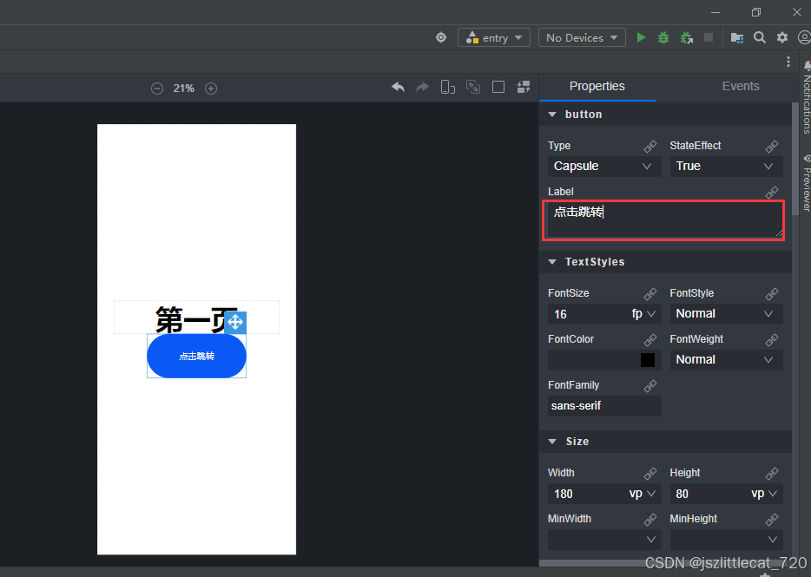
Task: Open the Type dropdown showing Capsule
Action: click(x=603, y=167)
